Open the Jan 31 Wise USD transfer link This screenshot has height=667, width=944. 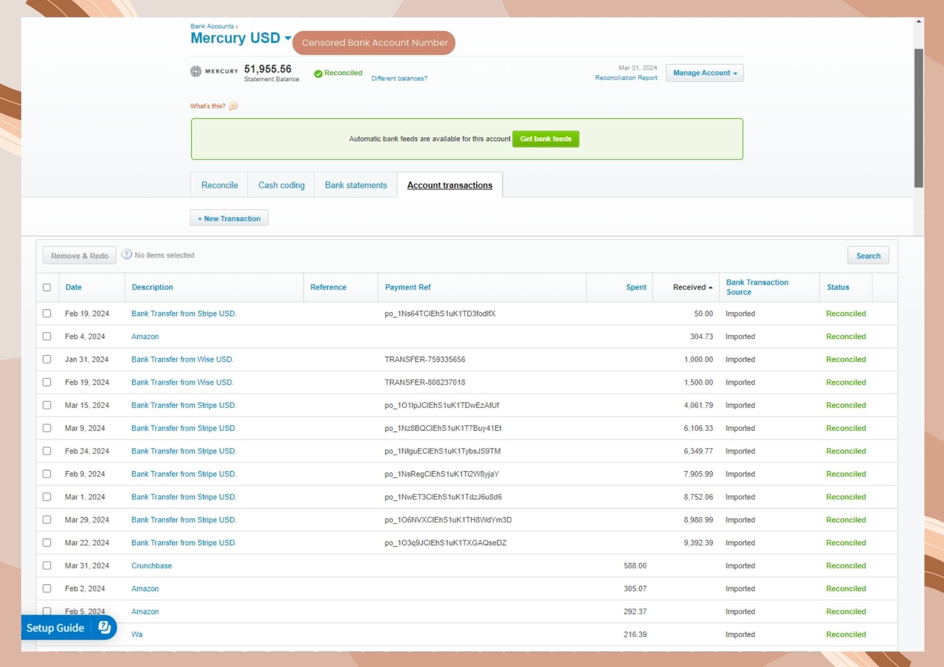click(x=182, y=359)
